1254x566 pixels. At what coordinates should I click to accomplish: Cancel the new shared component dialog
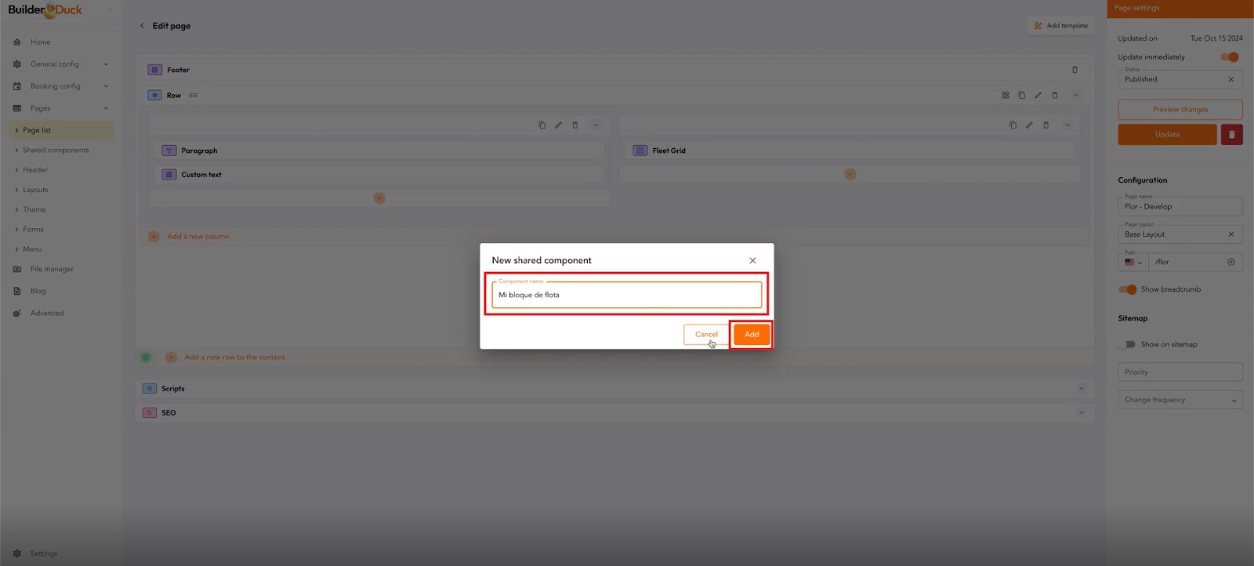705,335
